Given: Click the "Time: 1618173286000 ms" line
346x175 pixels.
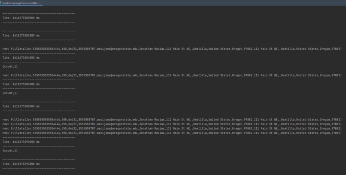Looking at the screenshot, I should click(21, 84).
